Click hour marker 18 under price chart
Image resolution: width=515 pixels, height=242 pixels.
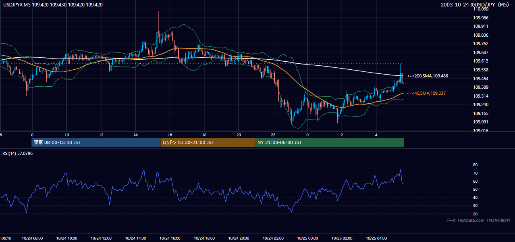[x=204, y=135]
